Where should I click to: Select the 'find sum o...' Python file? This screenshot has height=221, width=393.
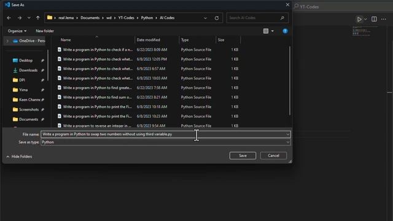(x=148, y=97)
